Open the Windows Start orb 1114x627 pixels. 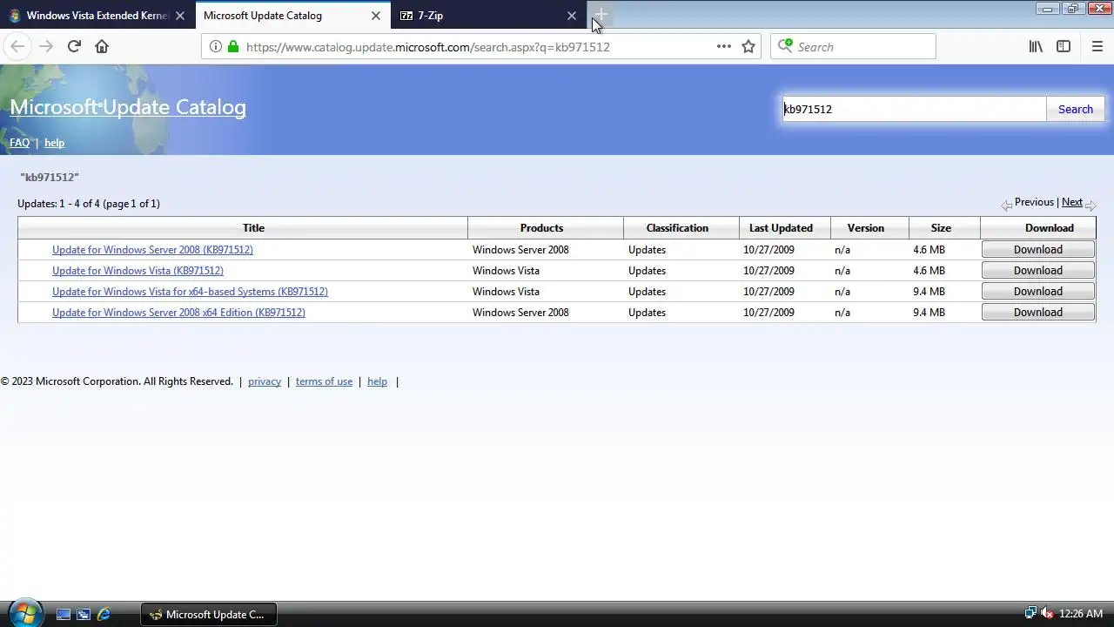tap(24, 613)
